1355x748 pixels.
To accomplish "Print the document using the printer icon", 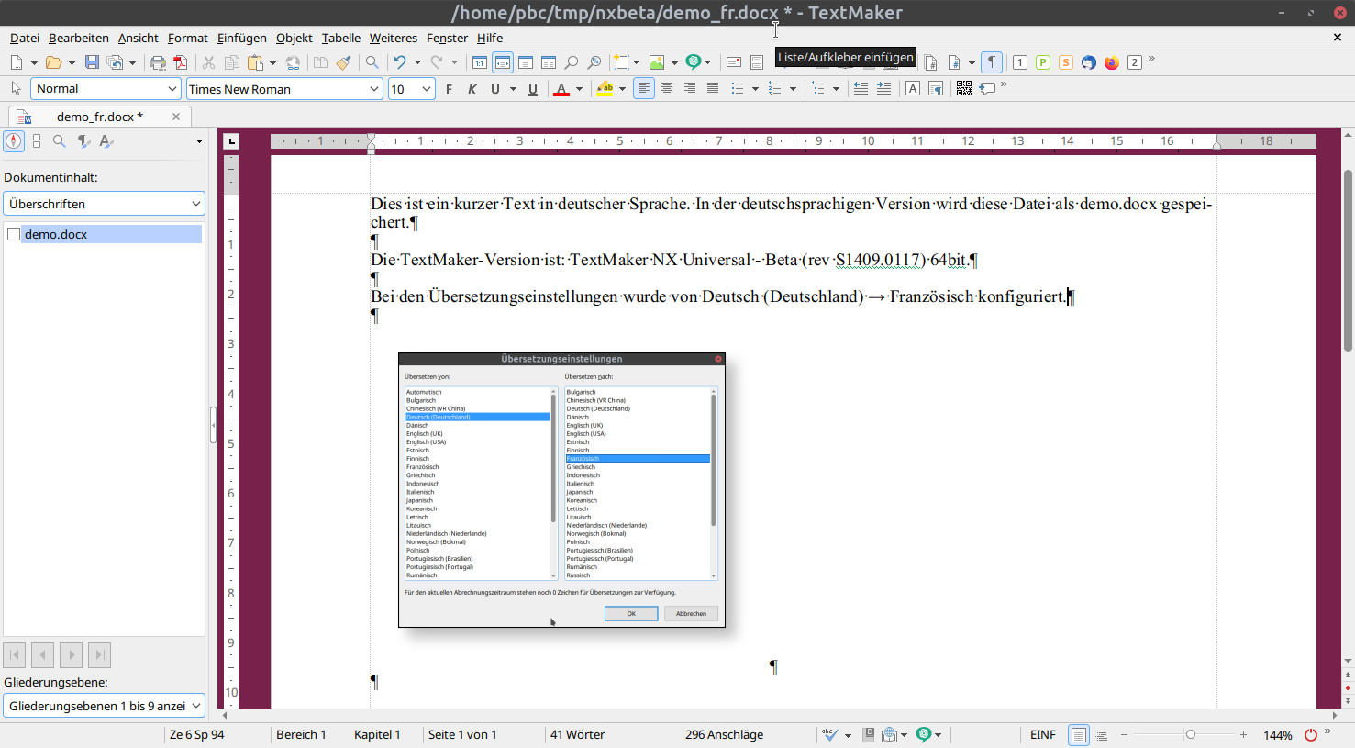I will (x=158, y=62).
